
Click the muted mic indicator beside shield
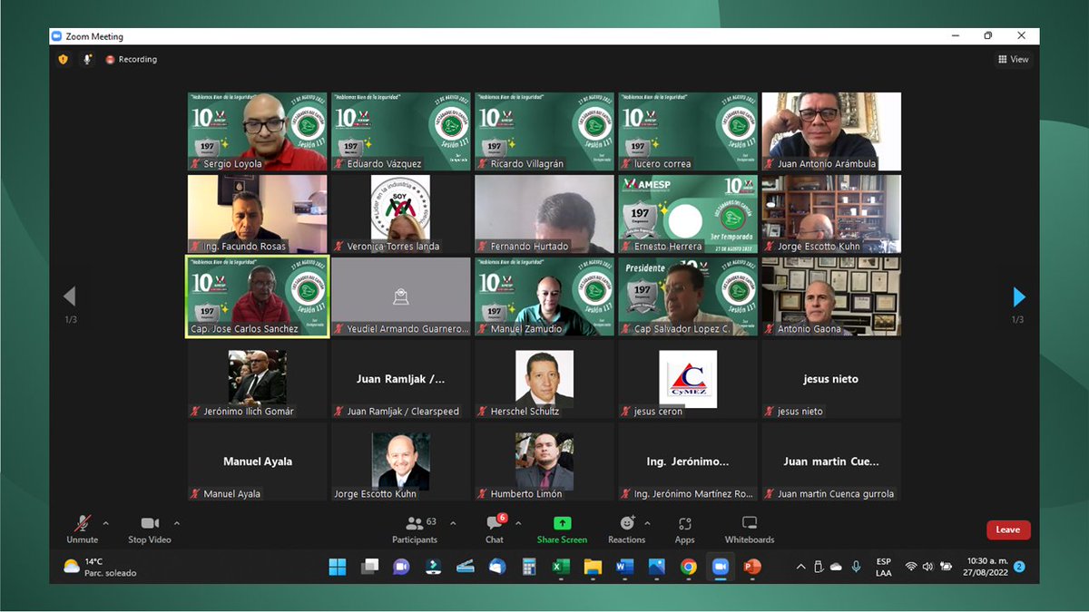pyautogui.click(x=88, y=59)
